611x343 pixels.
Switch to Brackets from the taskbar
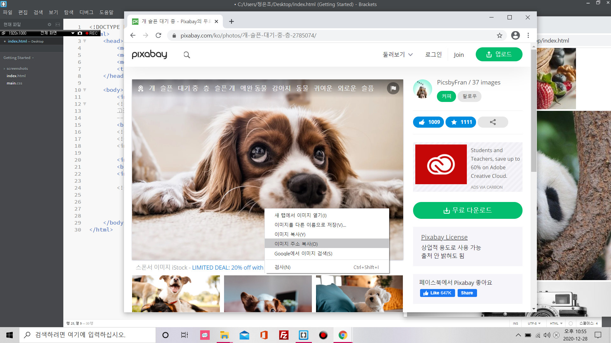pyautogui.click(x=303, y=335)
